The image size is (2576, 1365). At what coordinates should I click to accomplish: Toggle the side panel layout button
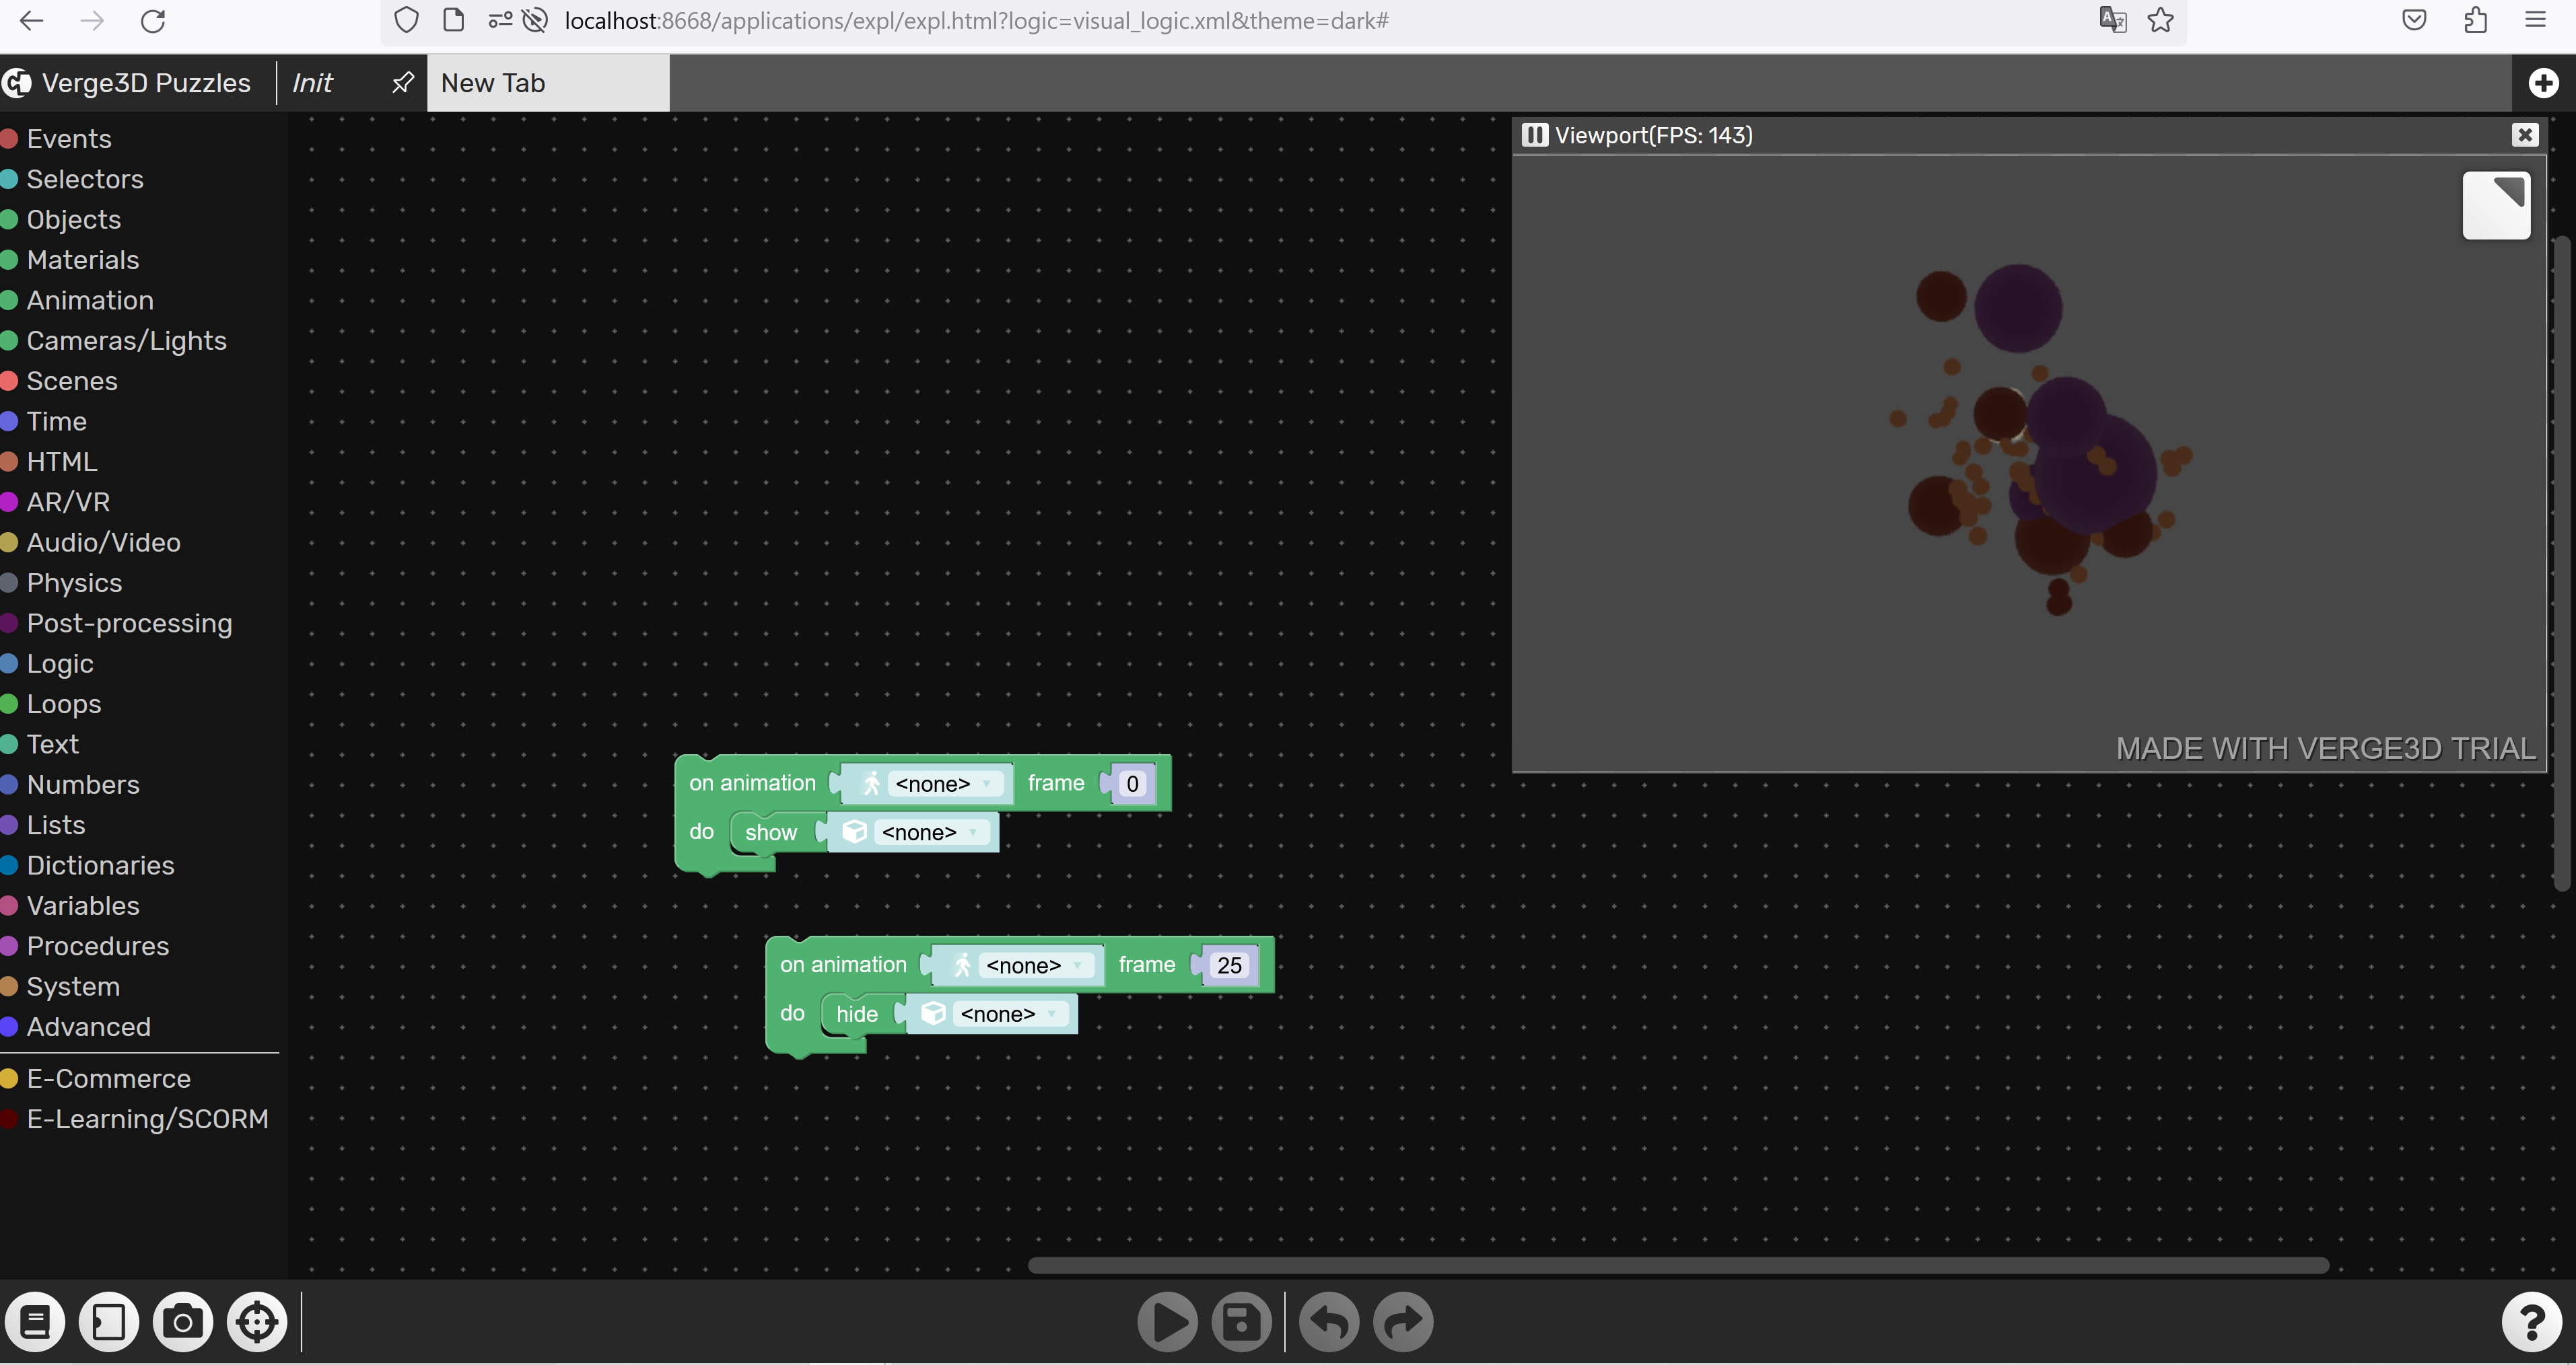(109, 1322)
